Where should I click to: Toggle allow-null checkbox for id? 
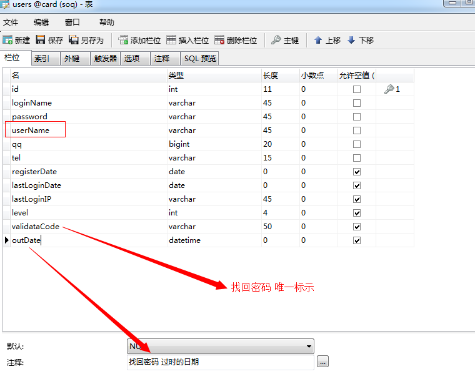click(x=357, y=89)
